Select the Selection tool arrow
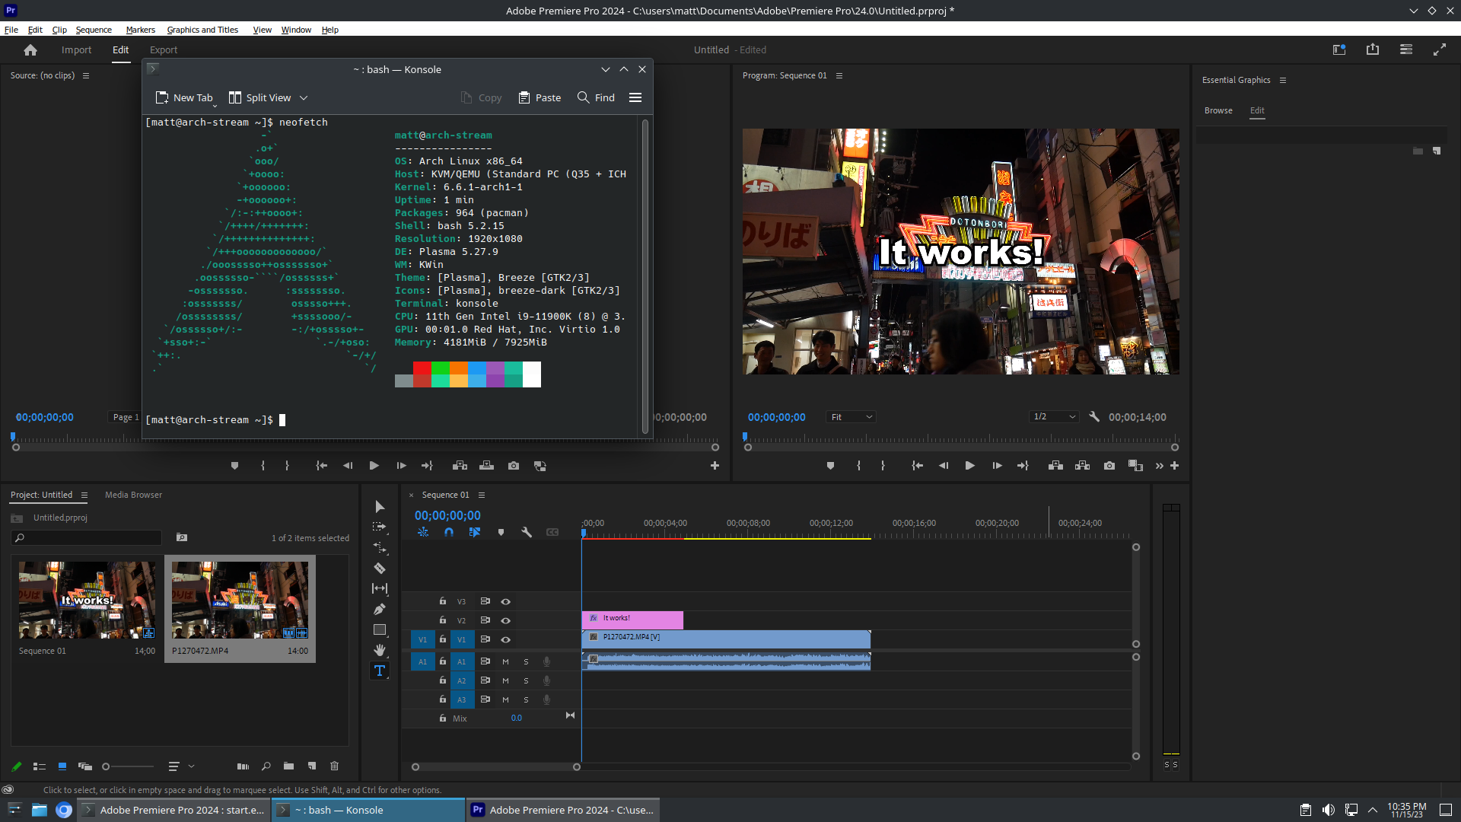This screenshot has height=822, width=1461. click(380, 507)
